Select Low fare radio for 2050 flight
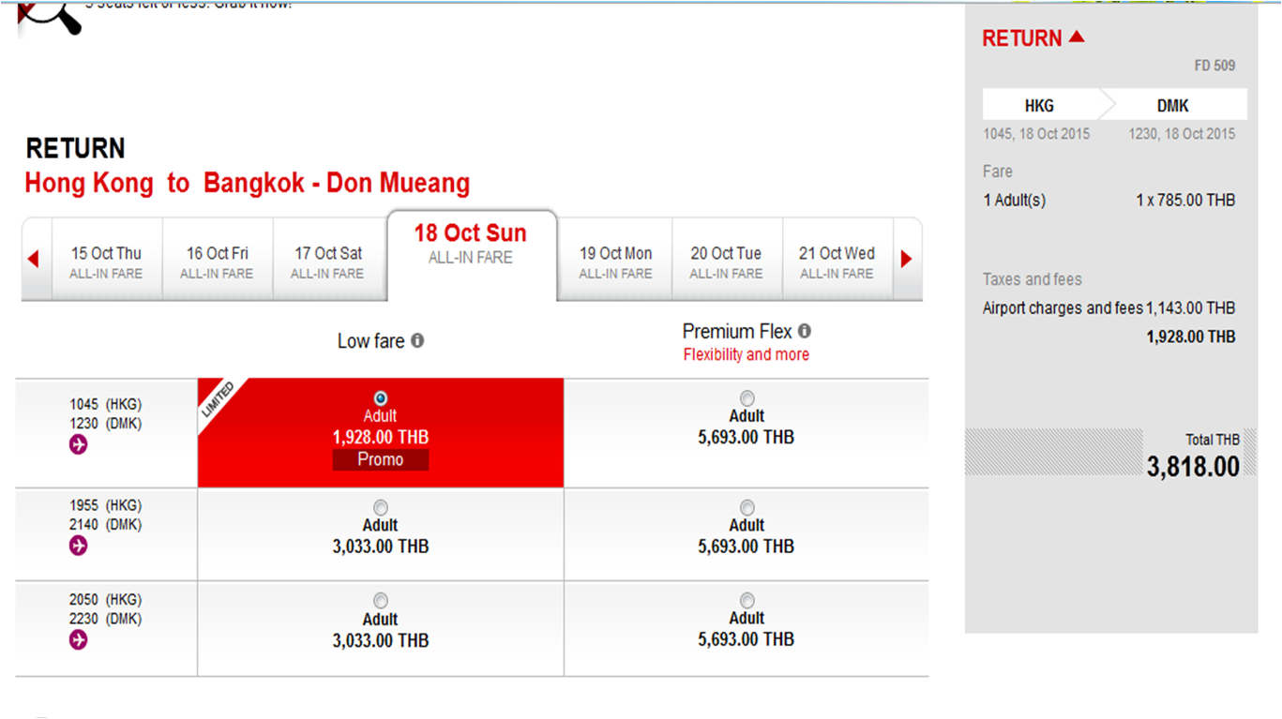The width and height of the screenshot is (1282, 719). coord(381,601)
